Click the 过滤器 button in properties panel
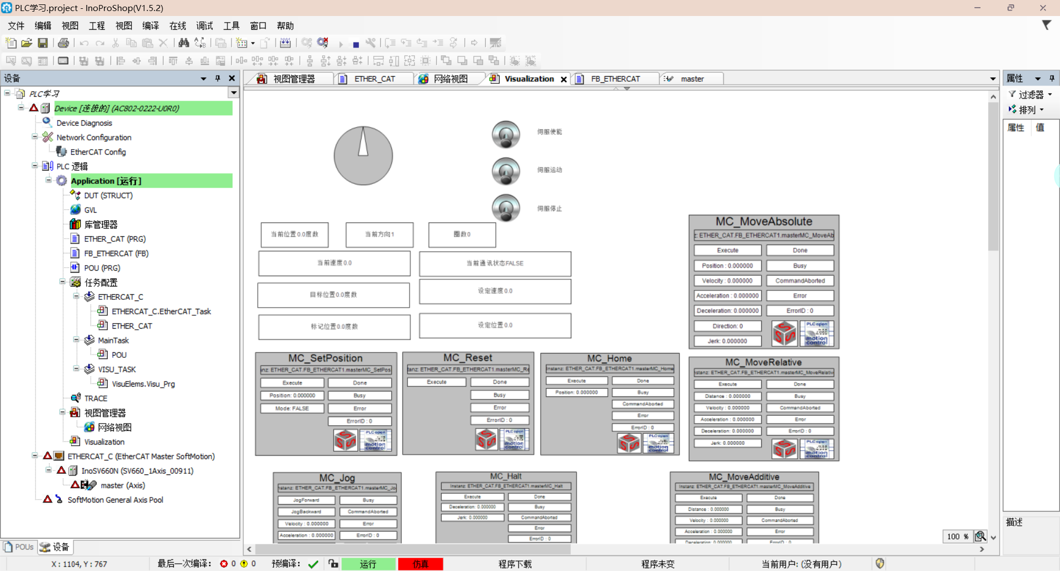This screenshot has height=571, width=1060. pyautogui.click(x=1030, y=94)
